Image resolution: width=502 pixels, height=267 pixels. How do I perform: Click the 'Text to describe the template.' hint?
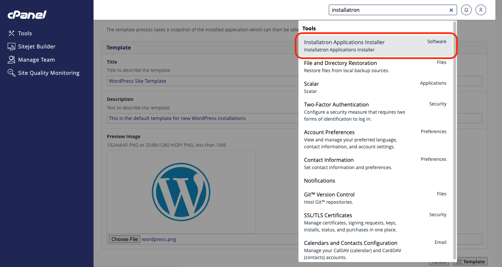point(139,108)
